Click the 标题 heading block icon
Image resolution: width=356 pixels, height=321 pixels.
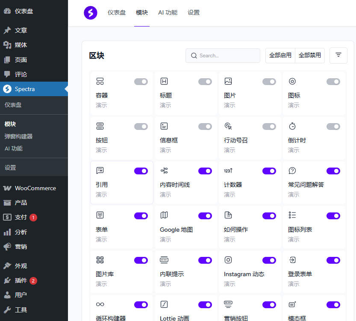pos(164,81)
